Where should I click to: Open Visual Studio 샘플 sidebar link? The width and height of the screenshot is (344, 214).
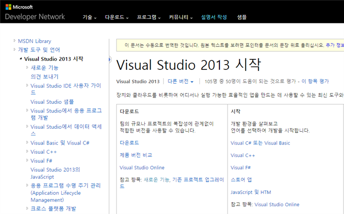pyautogui.click(x=52, y=102)
